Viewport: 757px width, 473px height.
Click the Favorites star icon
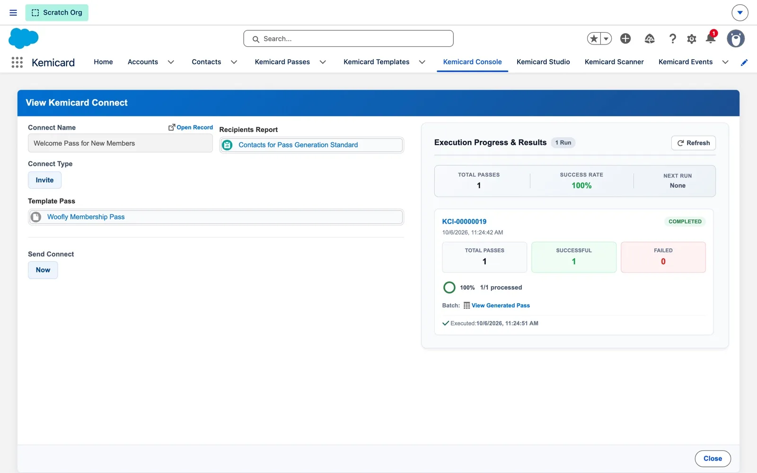point(594,39)
